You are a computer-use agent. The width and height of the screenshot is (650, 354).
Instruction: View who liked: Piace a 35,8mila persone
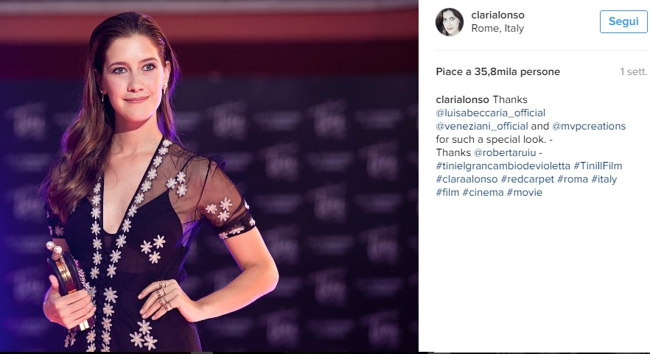(498, 72)
